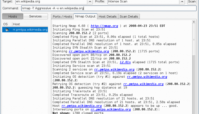Click the 12.01s elapsed link
The image size is (199, 114).
coord(125,62)
